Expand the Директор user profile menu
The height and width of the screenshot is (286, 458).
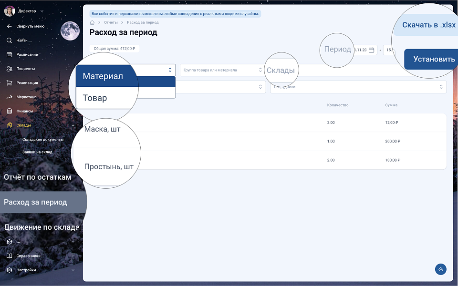42,11
